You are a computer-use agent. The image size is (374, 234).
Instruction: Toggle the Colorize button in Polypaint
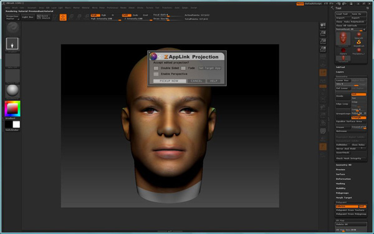pyautogui.click(x=347, y=207)
